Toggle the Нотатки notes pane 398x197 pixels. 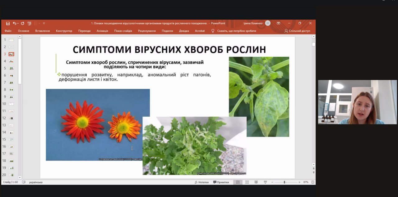tap(201, 182)
